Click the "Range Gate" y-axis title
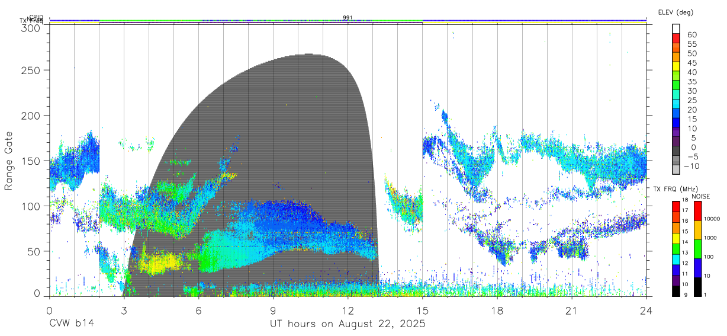 click(9, 161)
